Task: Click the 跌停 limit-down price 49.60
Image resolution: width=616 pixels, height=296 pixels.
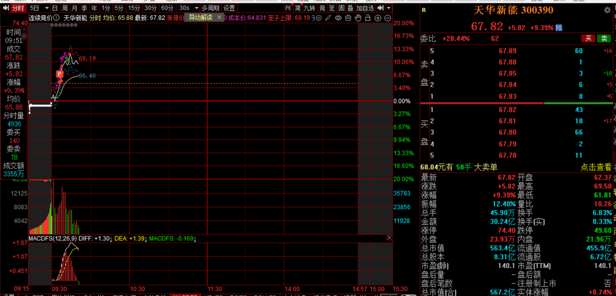Action: click(603, 230)
